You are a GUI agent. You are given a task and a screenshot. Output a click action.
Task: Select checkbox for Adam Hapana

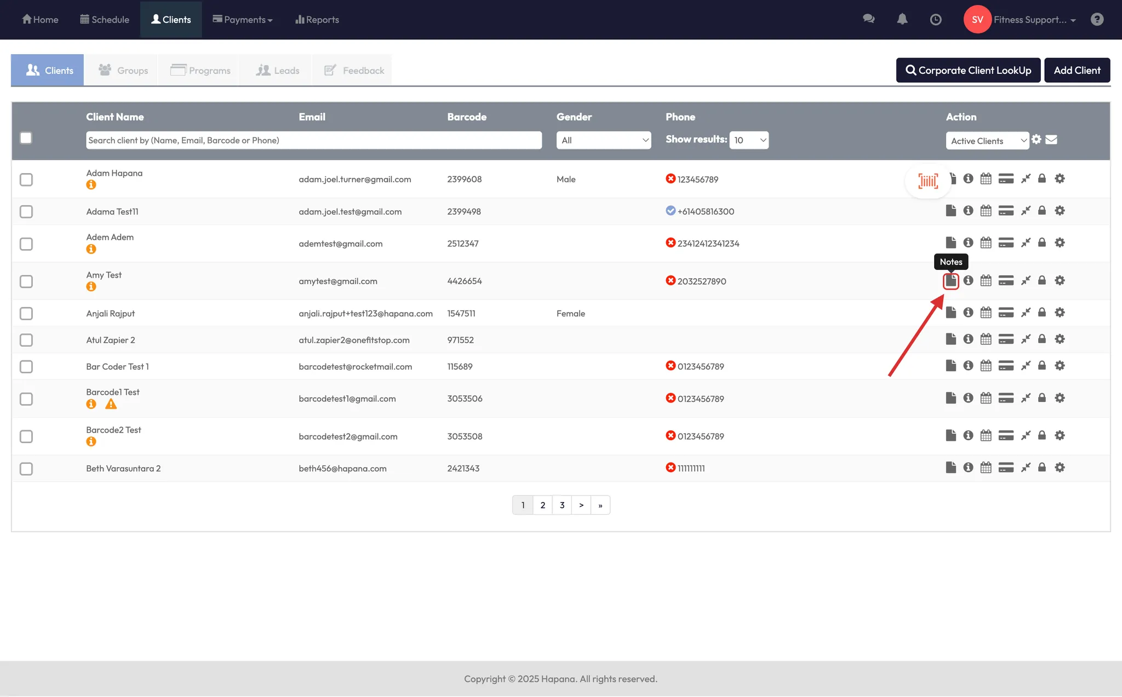click(x=26, y=180)
